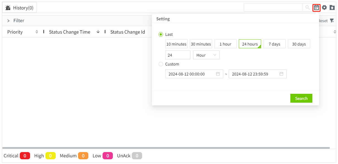338x164 pixels.
Task: Open the gear settings icon
Action: click(x=324, y=8)
